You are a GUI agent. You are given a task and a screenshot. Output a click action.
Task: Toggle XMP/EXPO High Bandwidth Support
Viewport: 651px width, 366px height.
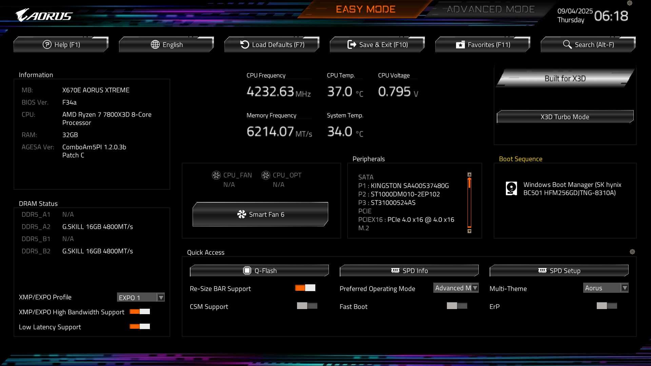pos(140,311)
